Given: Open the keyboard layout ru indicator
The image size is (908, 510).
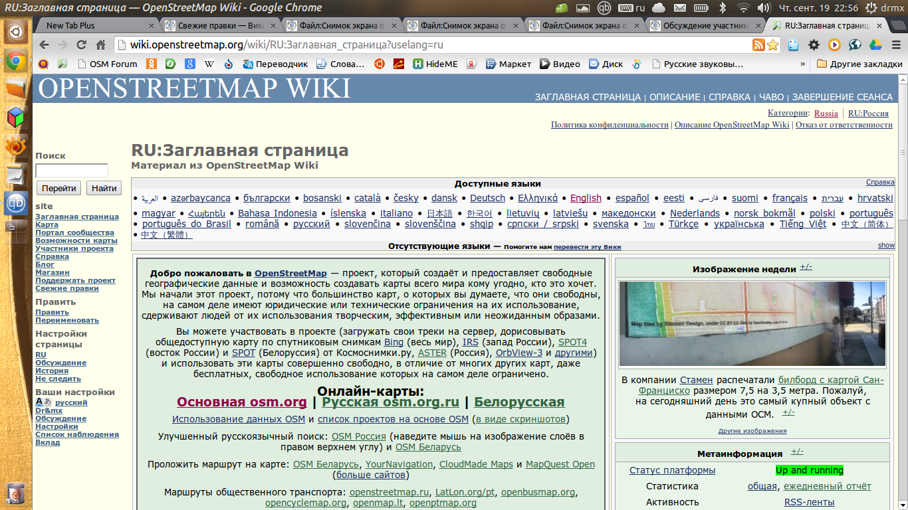Looking at the screenshot, I should click(x=632, y=8).
